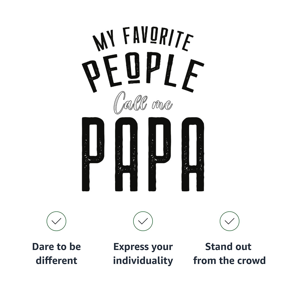Click the first letter P of PAPA

tap(93, 154)
